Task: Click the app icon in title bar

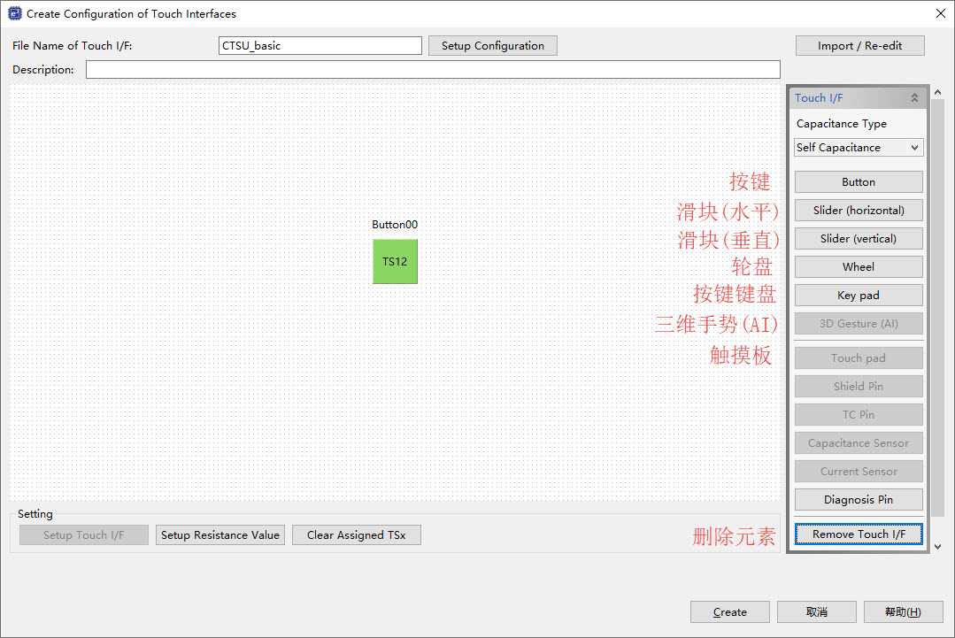Action: click(x=15, y=13)
